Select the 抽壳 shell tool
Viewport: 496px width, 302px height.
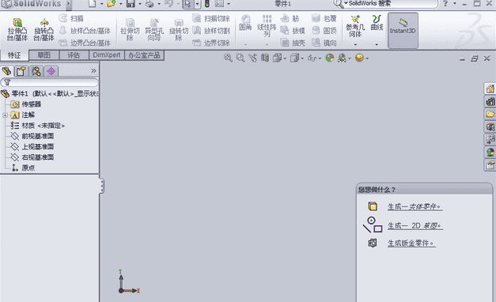point(293,43)
